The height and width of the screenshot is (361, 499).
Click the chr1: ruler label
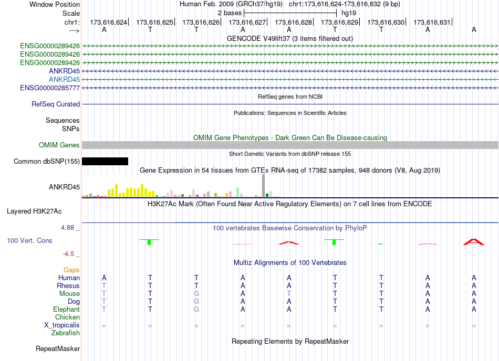(72, 22)
